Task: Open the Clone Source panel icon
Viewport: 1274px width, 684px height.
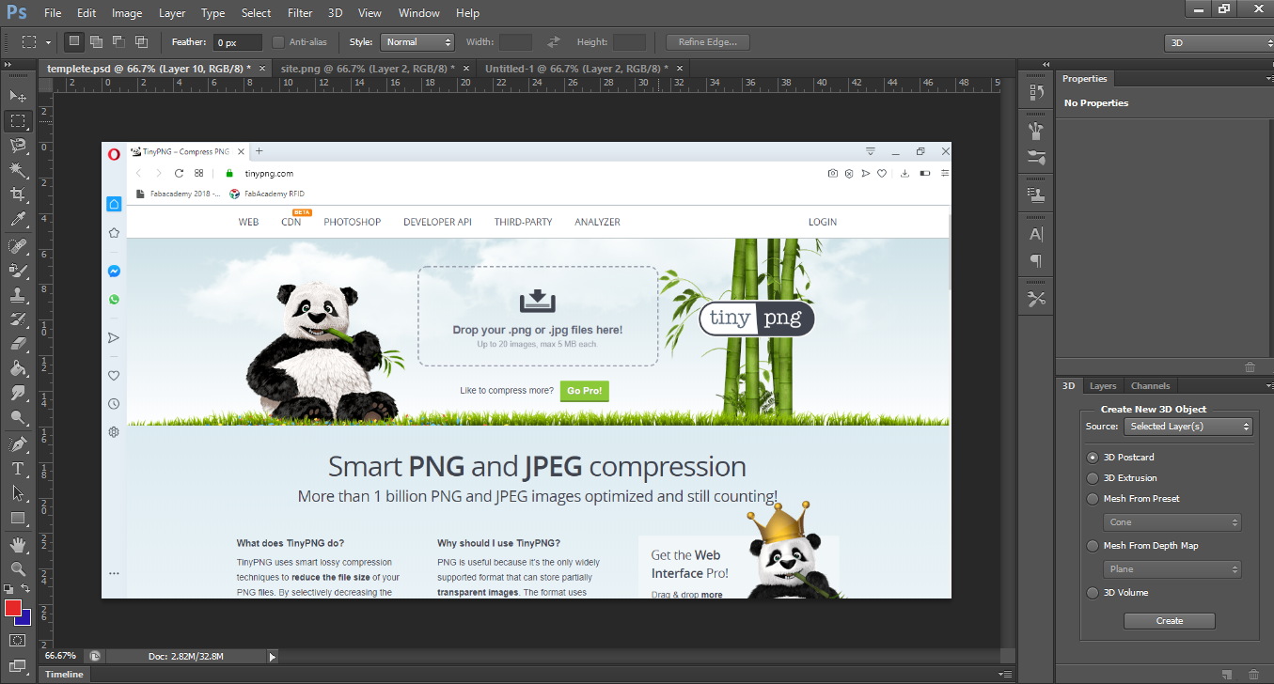Action: pyautogui.click(x=1037, y=195)
